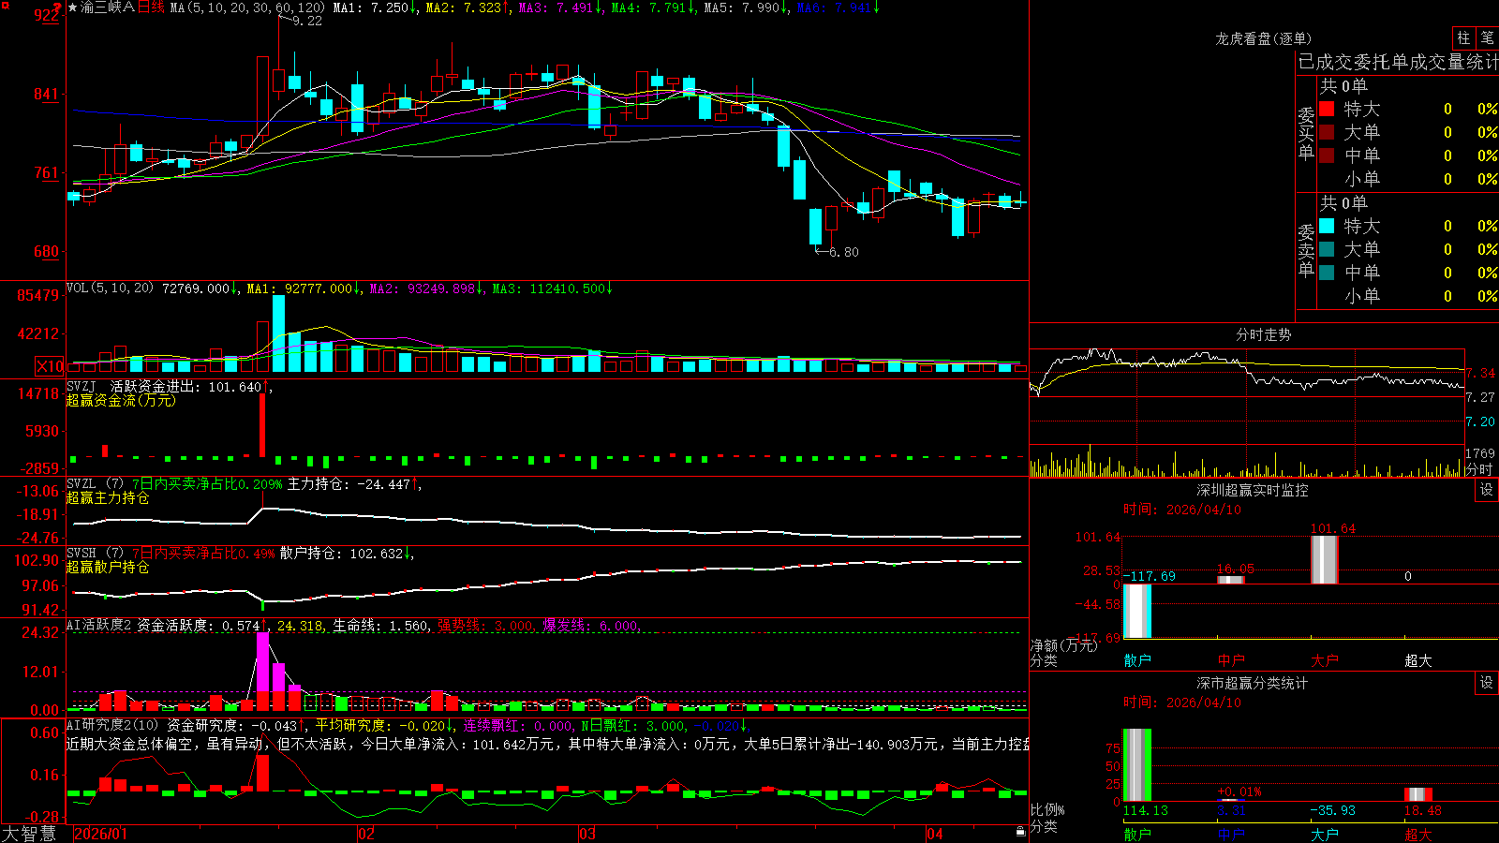
Task: Click the tallest cyan volume bar
Action: pyautogui.click(x=279, y=334)
